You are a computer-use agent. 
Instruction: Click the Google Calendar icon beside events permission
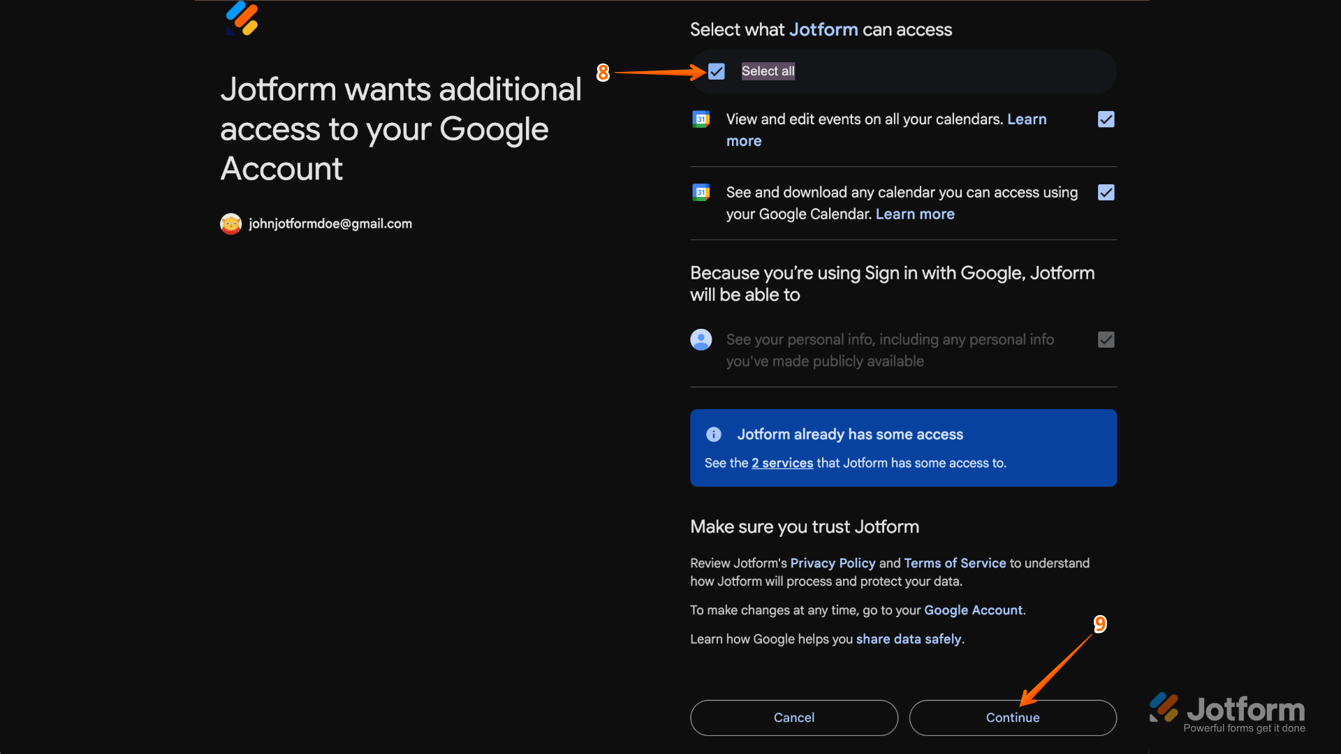[701, 119]
